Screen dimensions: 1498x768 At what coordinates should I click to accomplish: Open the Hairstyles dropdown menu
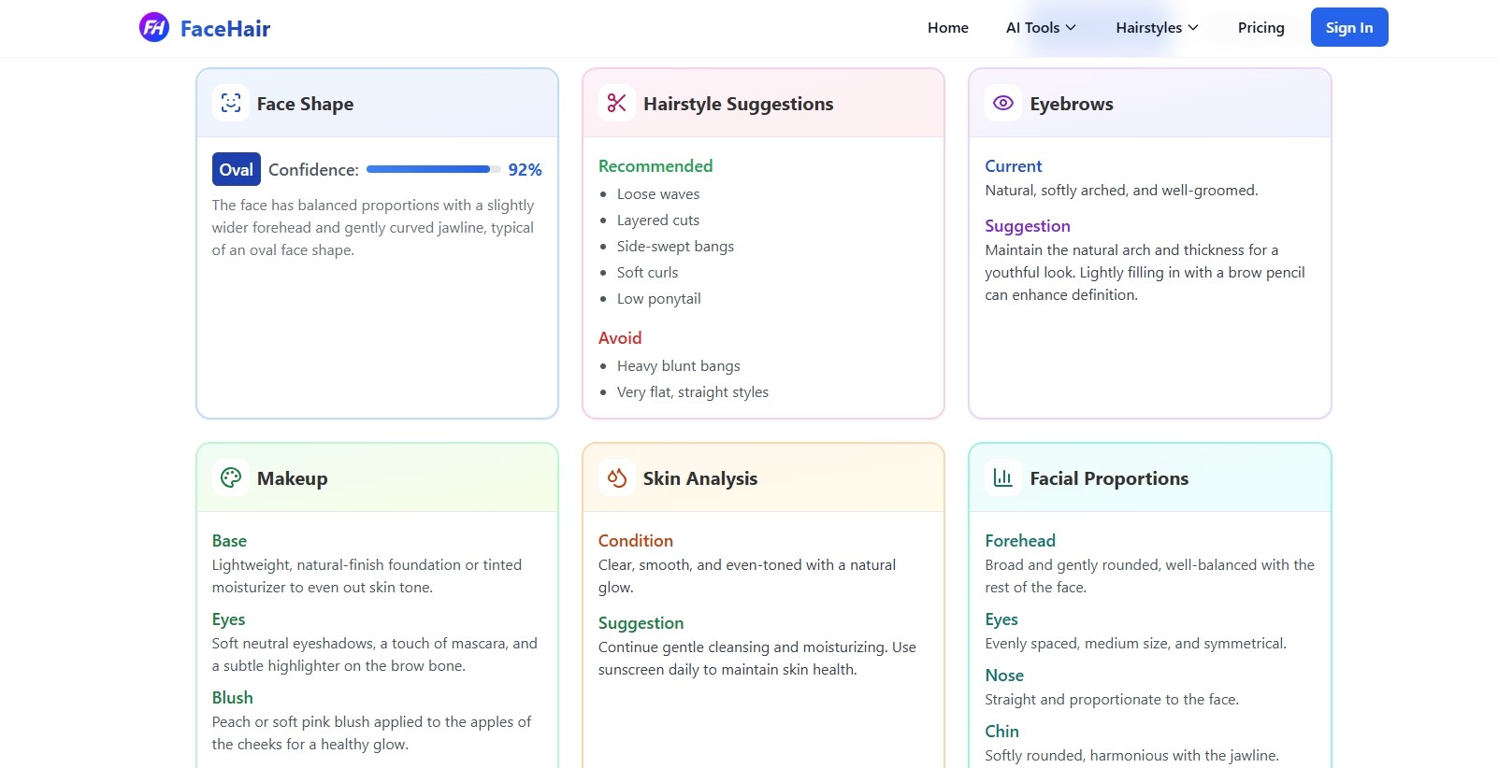click(x=1148, y=28)
